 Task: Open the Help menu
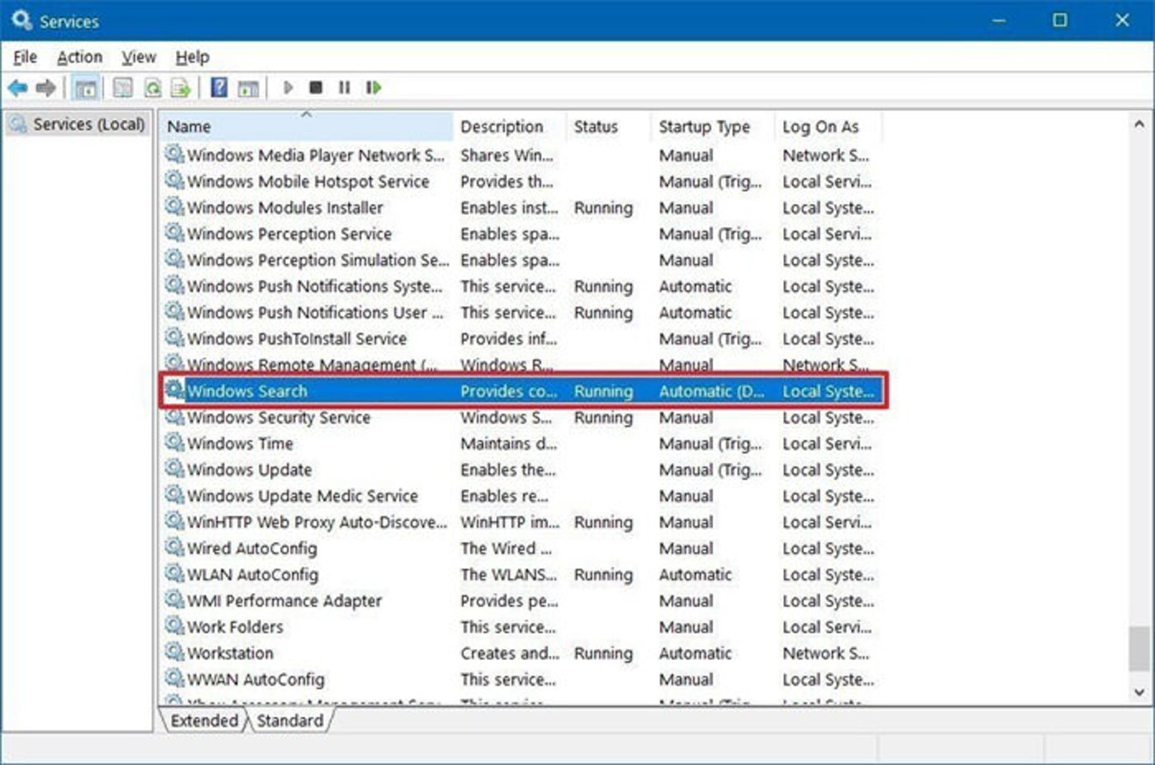(x=192, y=57)
